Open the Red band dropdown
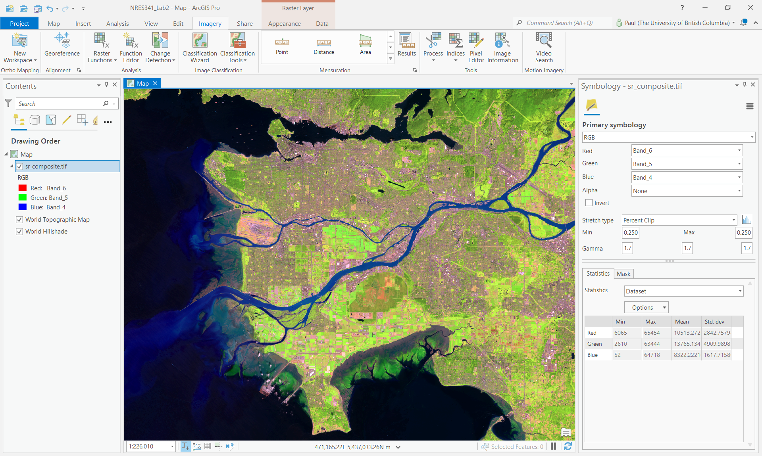 [687, 151]
